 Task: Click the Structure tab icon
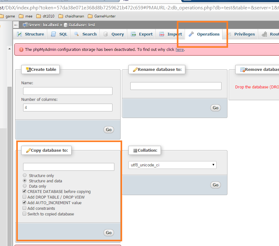[19, 34]
